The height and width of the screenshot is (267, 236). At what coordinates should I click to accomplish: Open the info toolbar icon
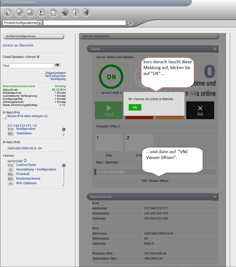[x=75, y=13]
